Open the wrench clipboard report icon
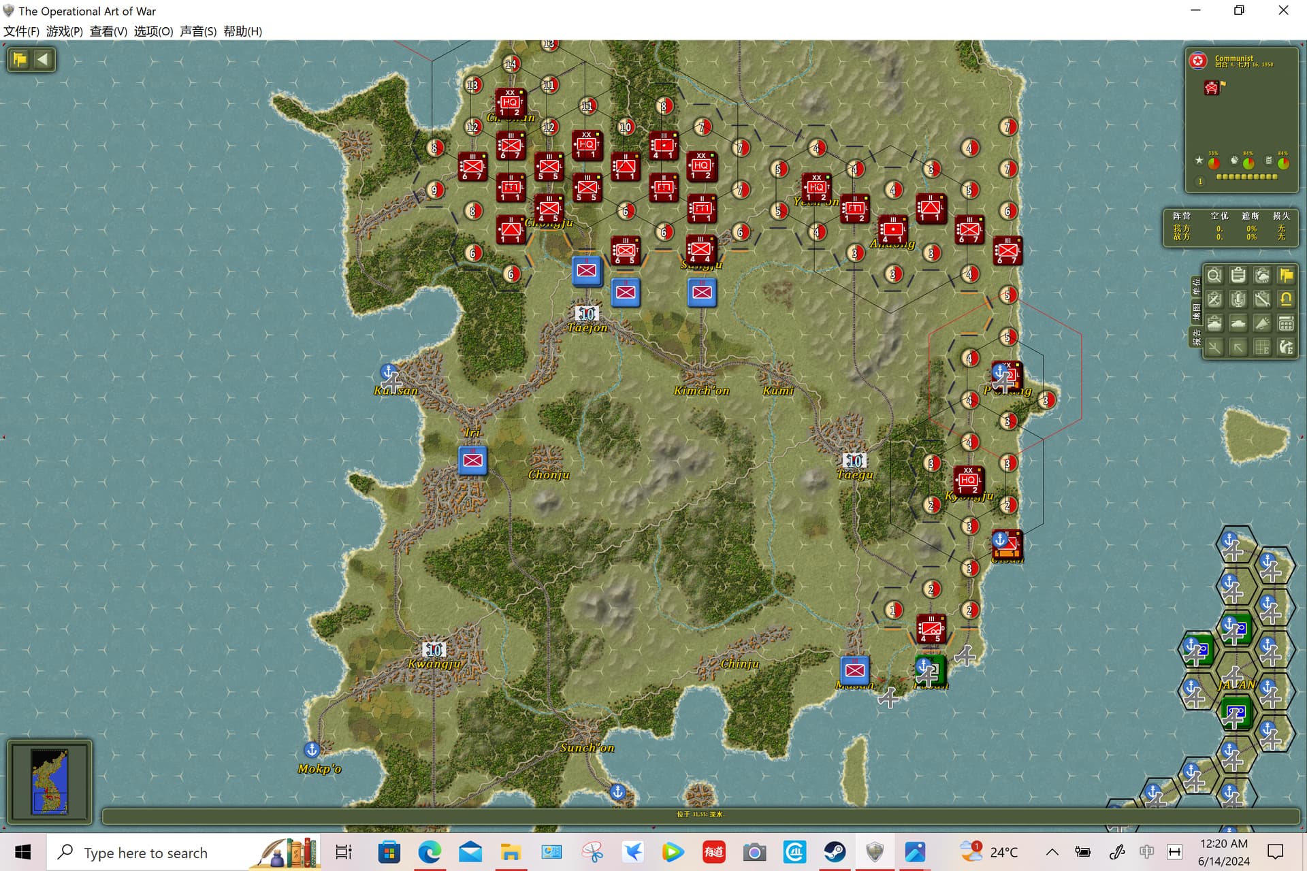Screen dimensions: 1307x871 (1262, 299)
